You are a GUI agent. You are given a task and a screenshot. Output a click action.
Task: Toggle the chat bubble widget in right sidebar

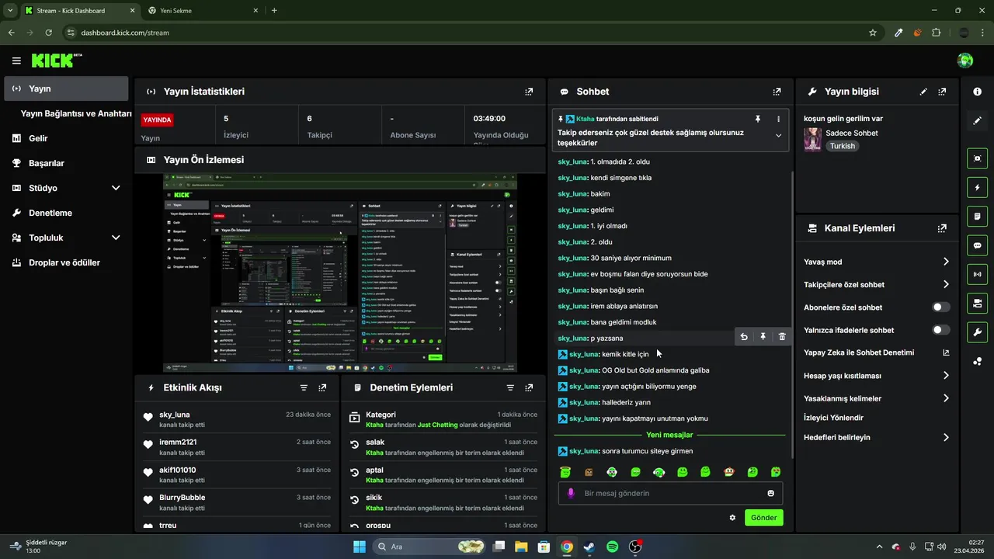pyautogui.click(x=977, y=245)
